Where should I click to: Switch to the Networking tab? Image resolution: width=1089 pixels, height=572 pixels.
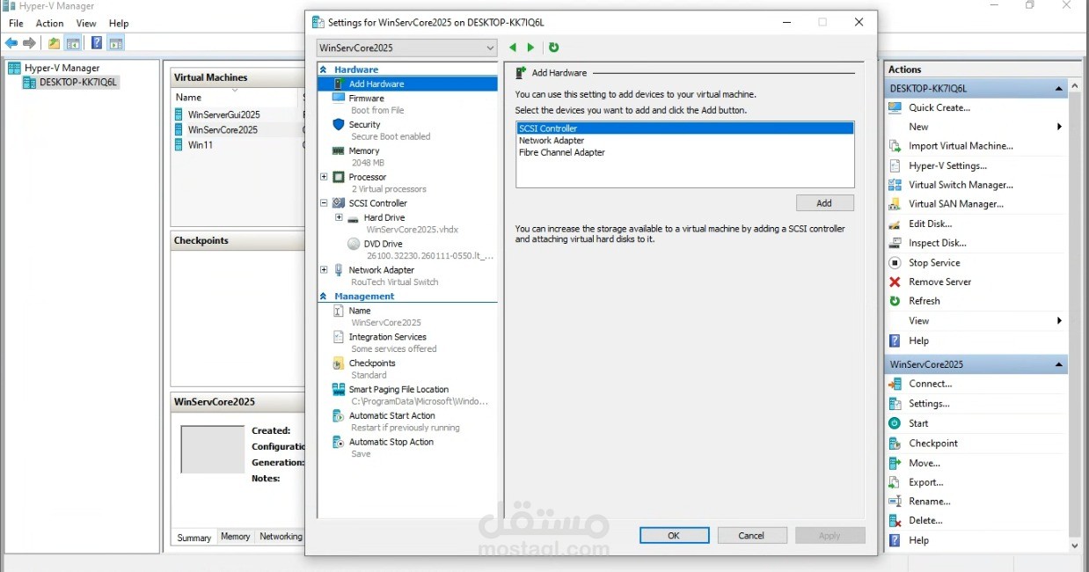[281, 537]
